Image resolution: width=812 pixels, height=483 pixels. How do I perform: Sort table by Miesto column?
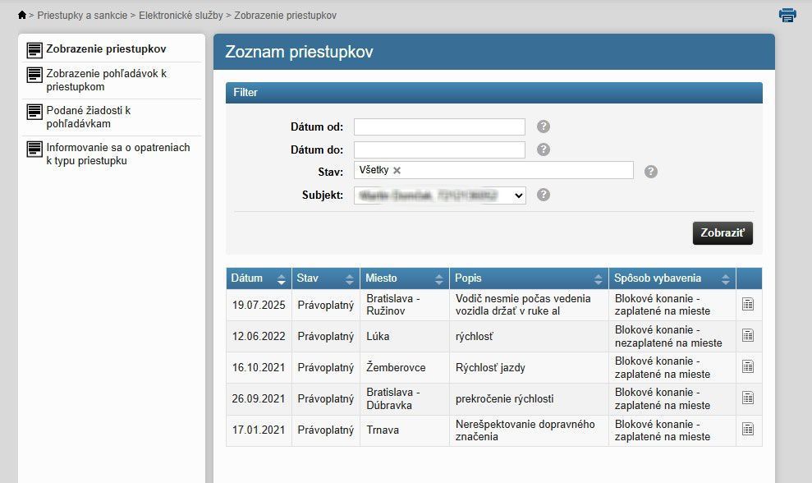tap(404, 279)
